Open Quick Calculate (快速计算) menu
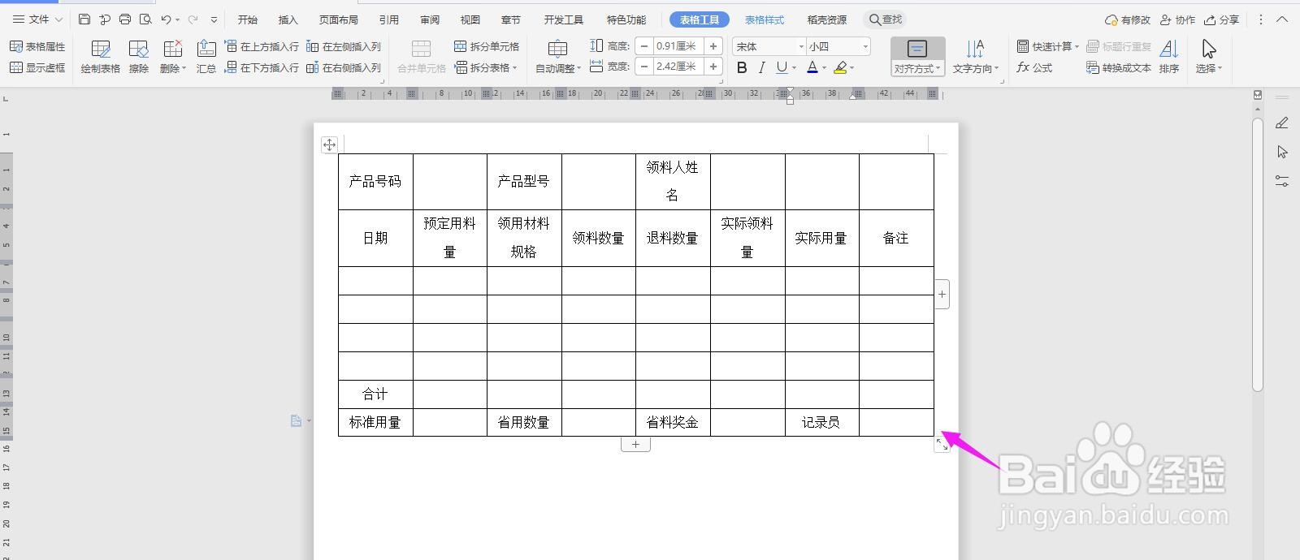 click(x=1048, y=47)
